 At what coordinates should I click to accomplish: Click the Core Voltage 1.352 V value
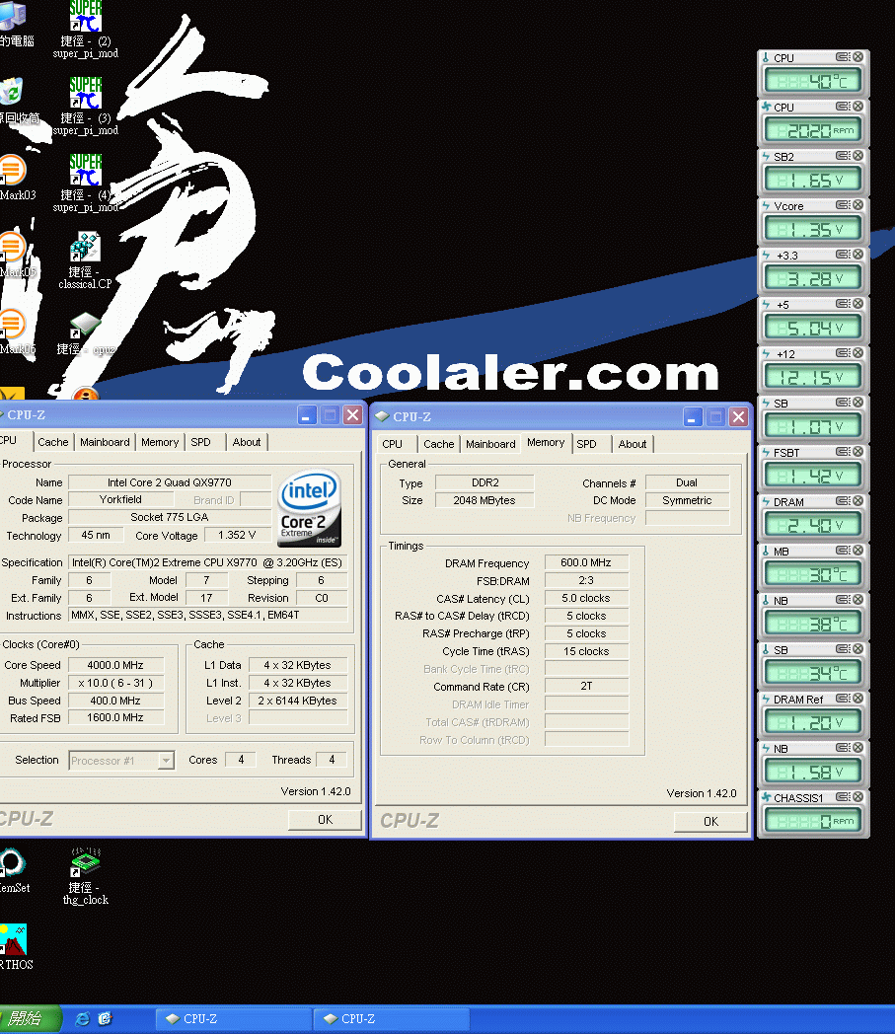tap(237, 535)
